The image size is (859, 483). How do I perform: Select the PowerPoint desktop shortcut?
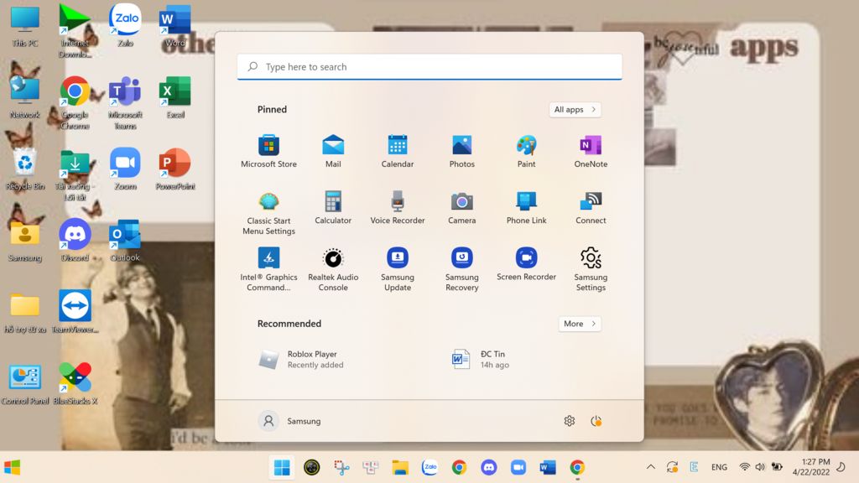[x=174, y=169]
